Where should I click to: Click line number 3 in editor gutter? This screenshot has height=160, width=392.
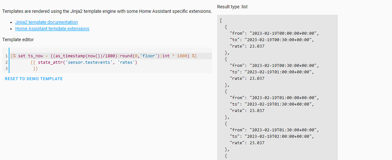6,68
